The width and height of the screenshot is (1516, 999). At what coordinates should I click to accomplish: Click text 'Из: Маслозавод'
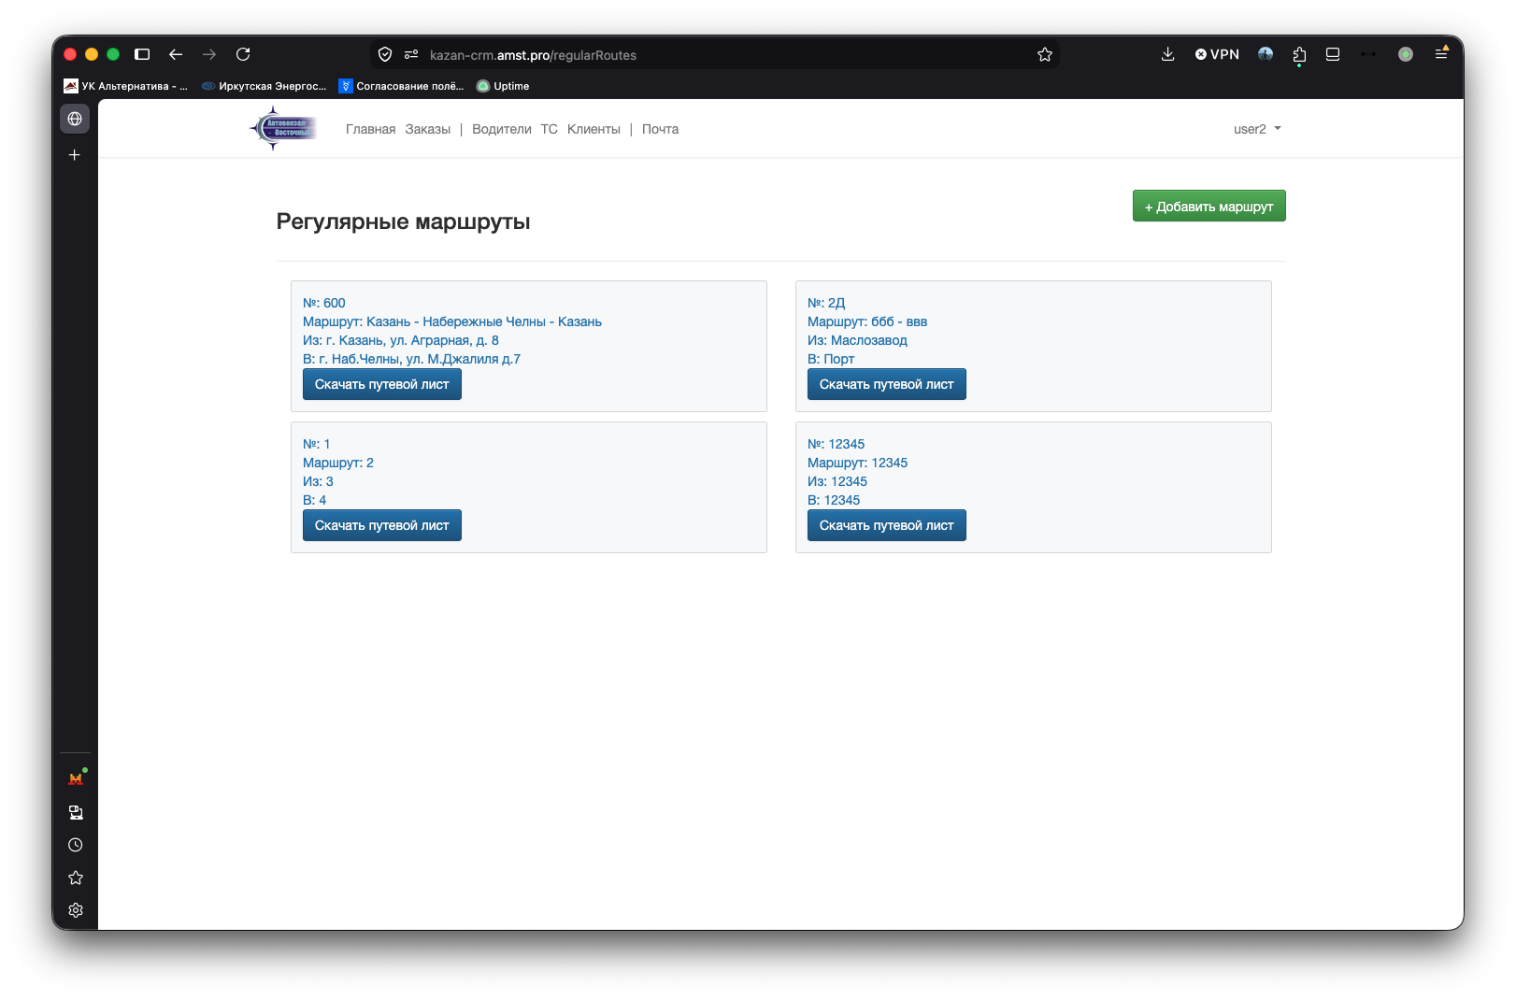[x=857, y=340]
